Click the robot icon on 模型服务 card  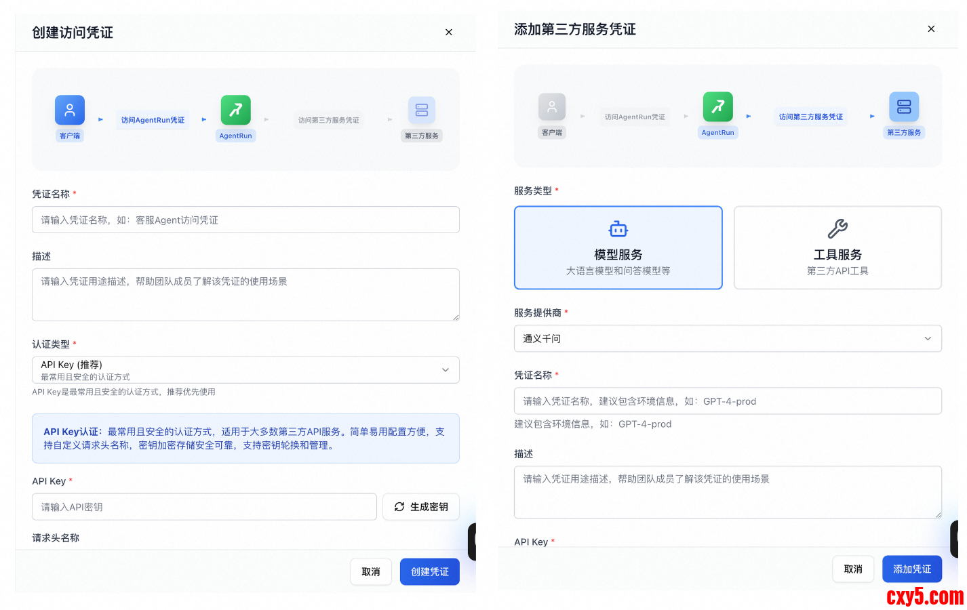pos(618,229)
